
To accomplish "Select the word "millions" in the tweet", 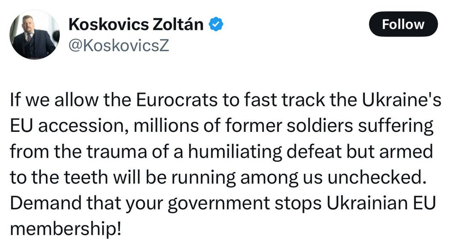I will (152, 127).
